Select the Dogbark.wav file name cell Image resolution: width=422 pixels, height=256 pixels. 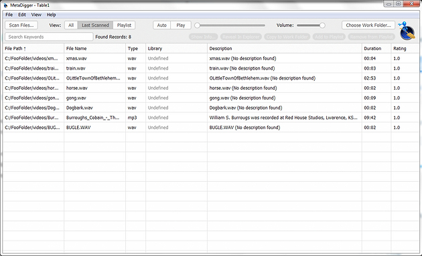tap(94, 108)
